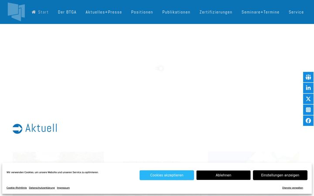
Task: Click the Dienste verwalten link
Action: [293, 188]
